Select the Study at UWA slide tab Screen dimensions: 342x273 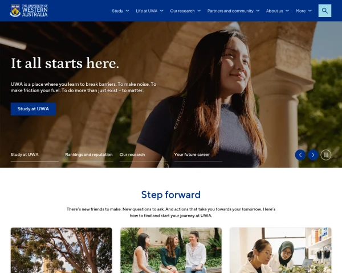(25, 155)
